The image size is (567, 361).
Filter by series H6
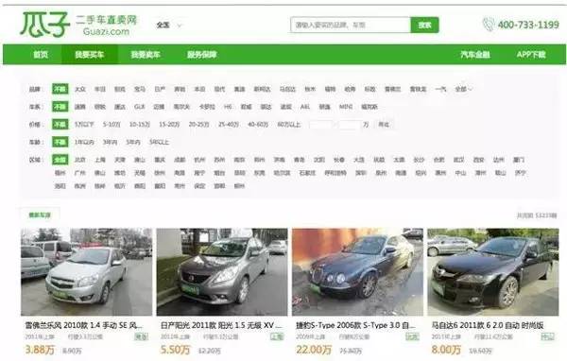228,107
